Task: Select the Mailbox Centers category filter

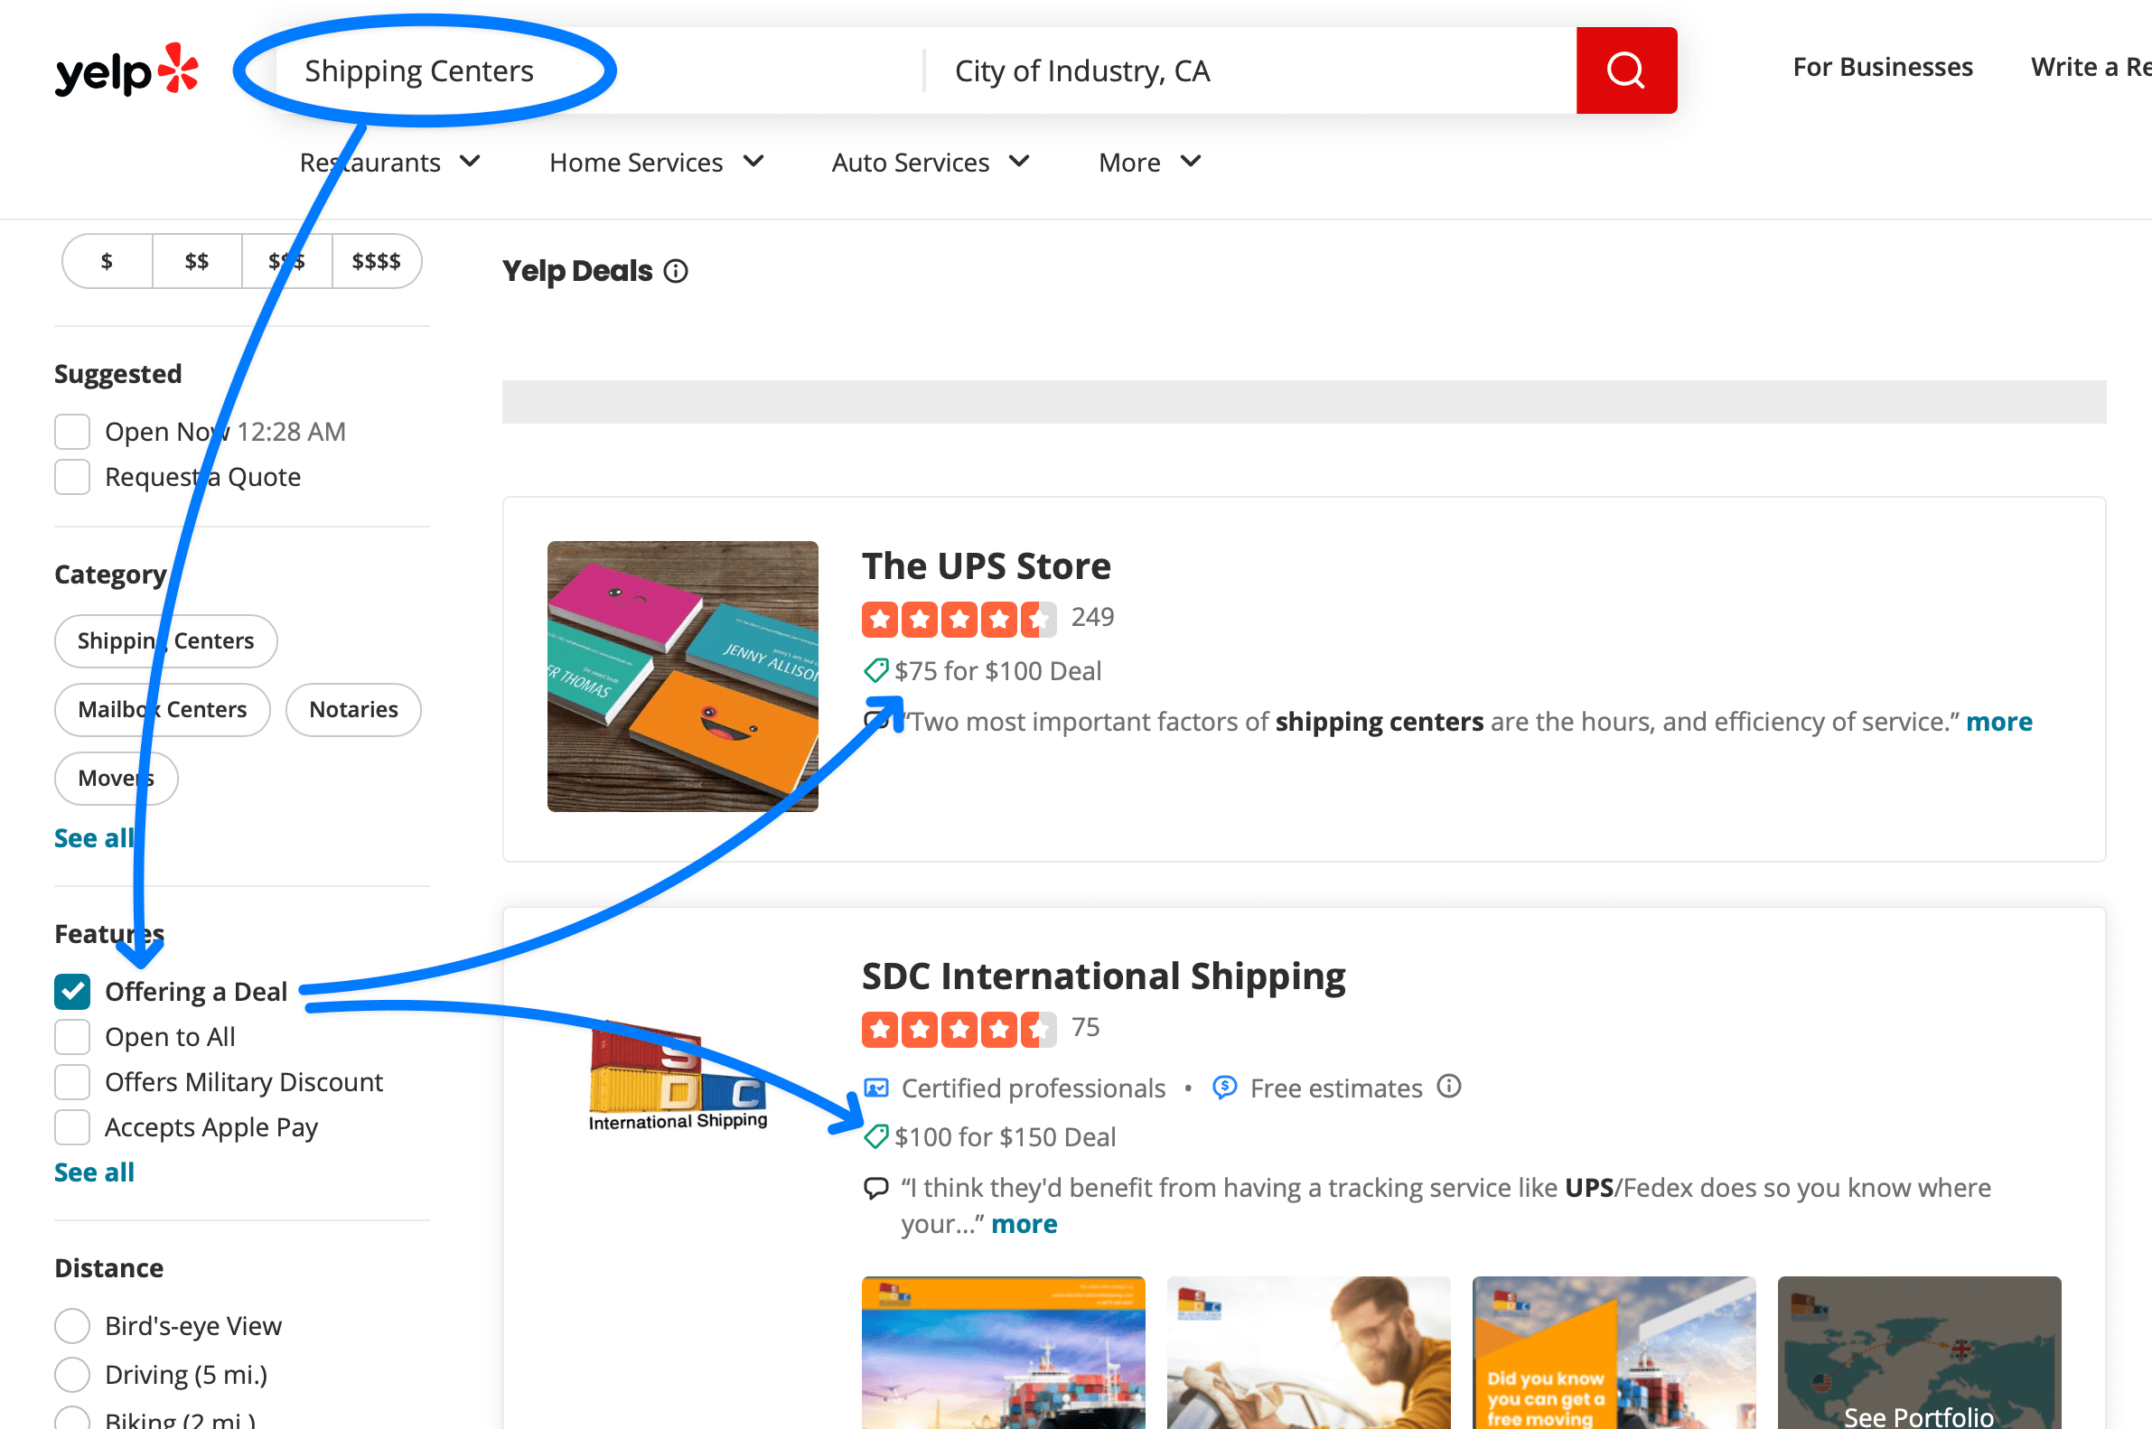Action: coord(163,708)
